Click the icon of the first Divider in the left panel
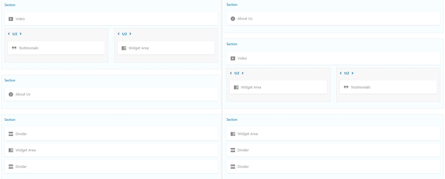The height and width of the screenshot is (179, 445). coord(11,134)
